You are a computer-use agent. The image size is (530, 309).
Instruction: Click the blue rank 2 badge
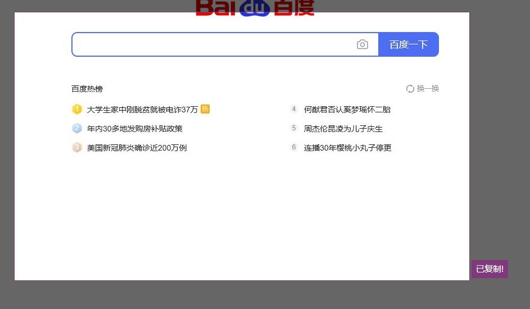tap(77, 128)
